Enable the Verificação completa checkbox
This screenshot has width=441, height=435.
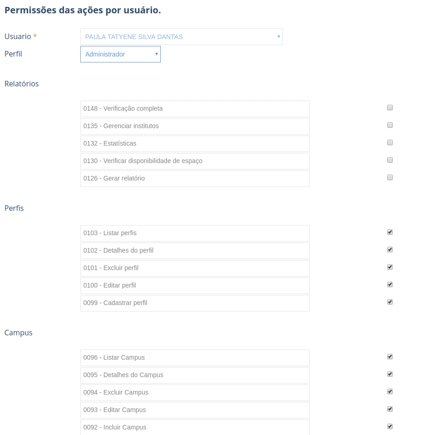390,108
